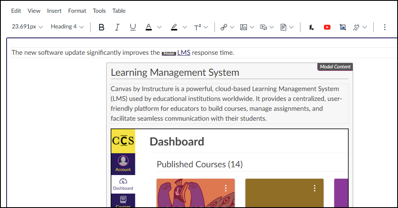Click the superscript button

(198, 27)
